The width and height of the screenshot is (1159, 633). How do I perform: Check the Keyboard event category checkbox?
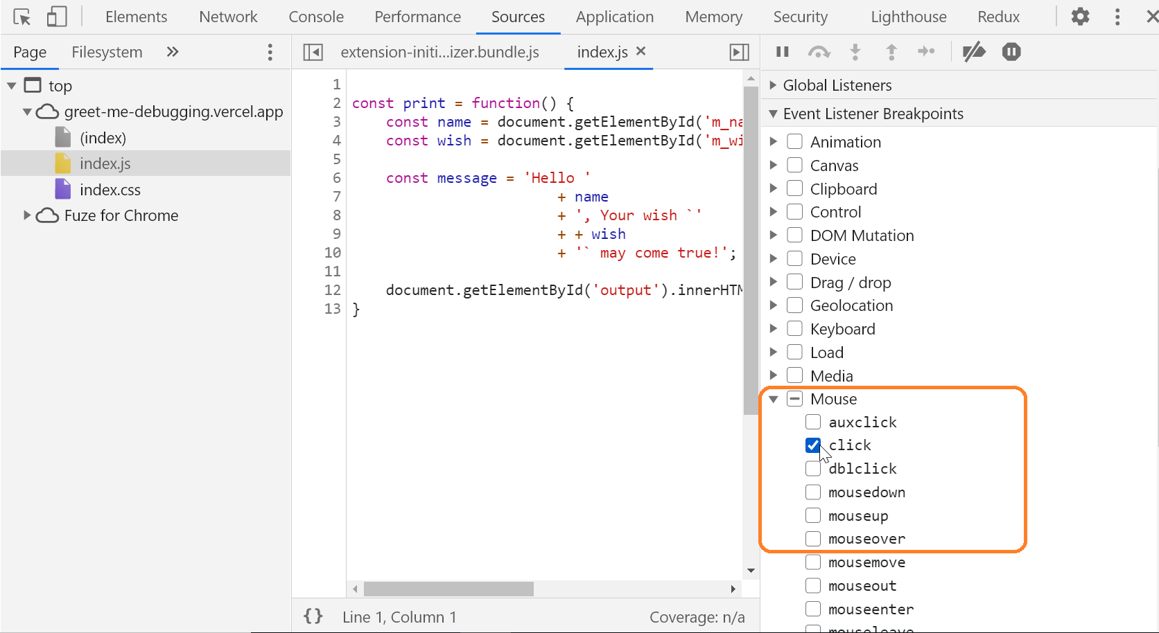coord(795,329)
